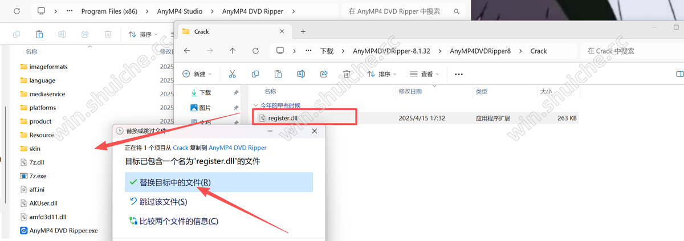The image size is (684, 241).
Task: Click the rename icon in Crack window toolbar
Action: [301, 74]
